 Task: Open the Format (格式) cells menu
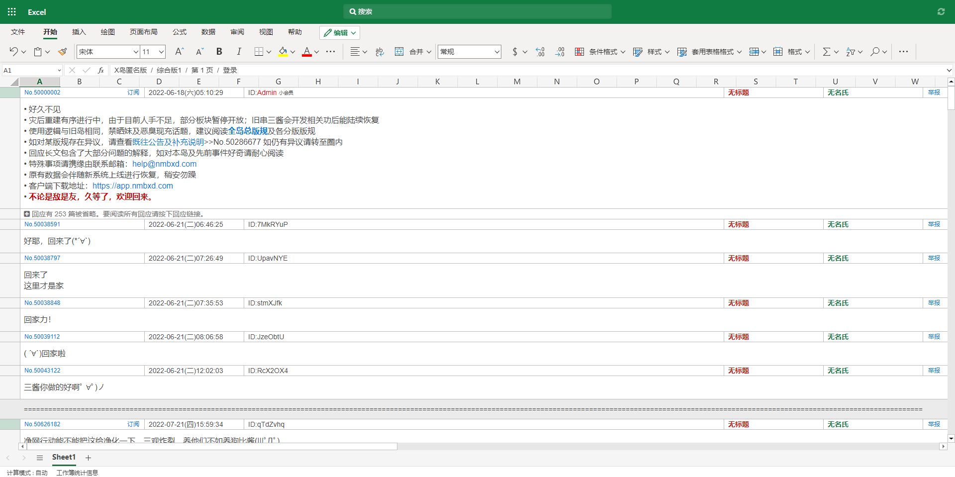pos(792,51)
